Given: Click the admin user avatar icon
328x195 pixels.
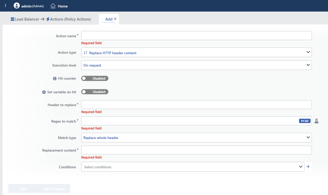Looking at the screenshot, I should [x=17, y=6].
